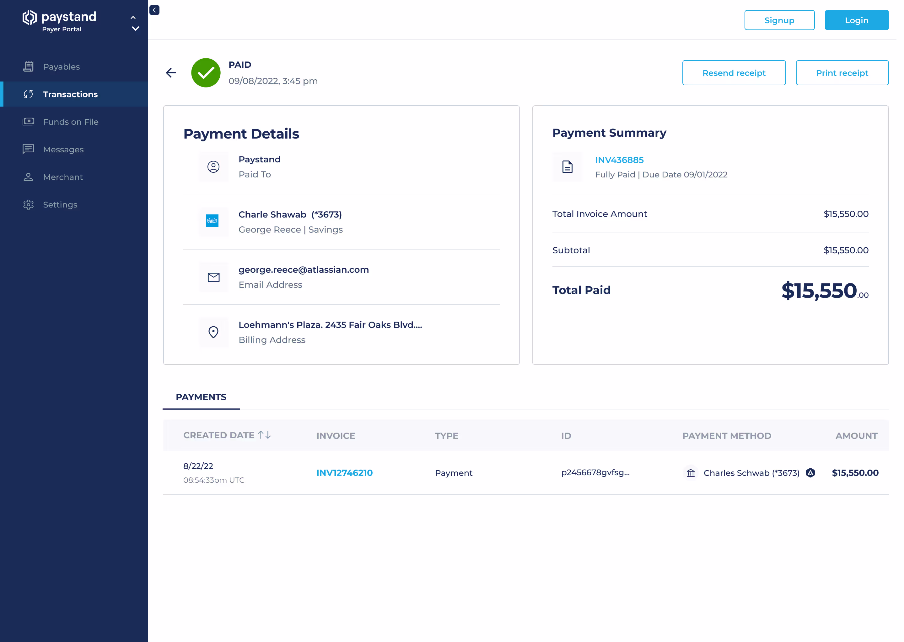
Task: Click the Merchant person icon
Action: (28, 177)
